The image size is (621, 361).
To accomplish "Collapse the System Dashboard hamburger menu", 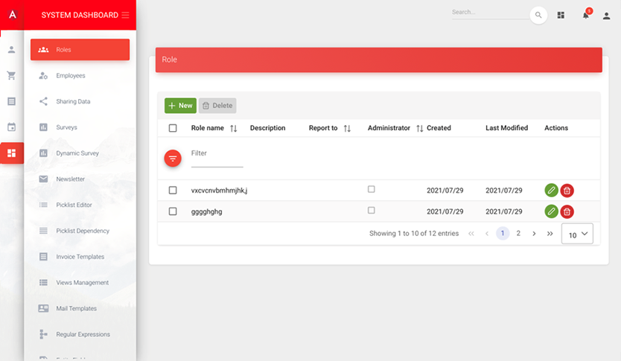I will click(125, 15).
